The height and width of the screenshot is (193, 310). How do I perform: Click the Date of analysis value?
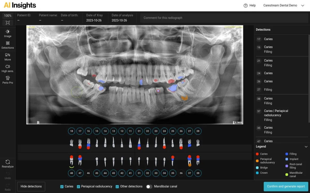[119, 20]
